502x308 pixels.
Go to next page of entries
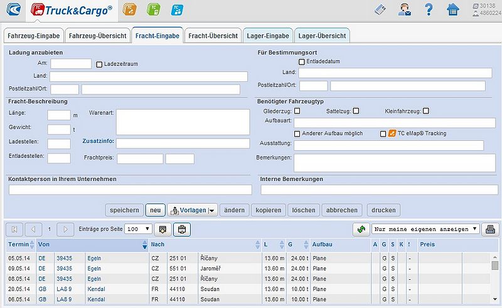pyautogui.click(x=65, y=229)
